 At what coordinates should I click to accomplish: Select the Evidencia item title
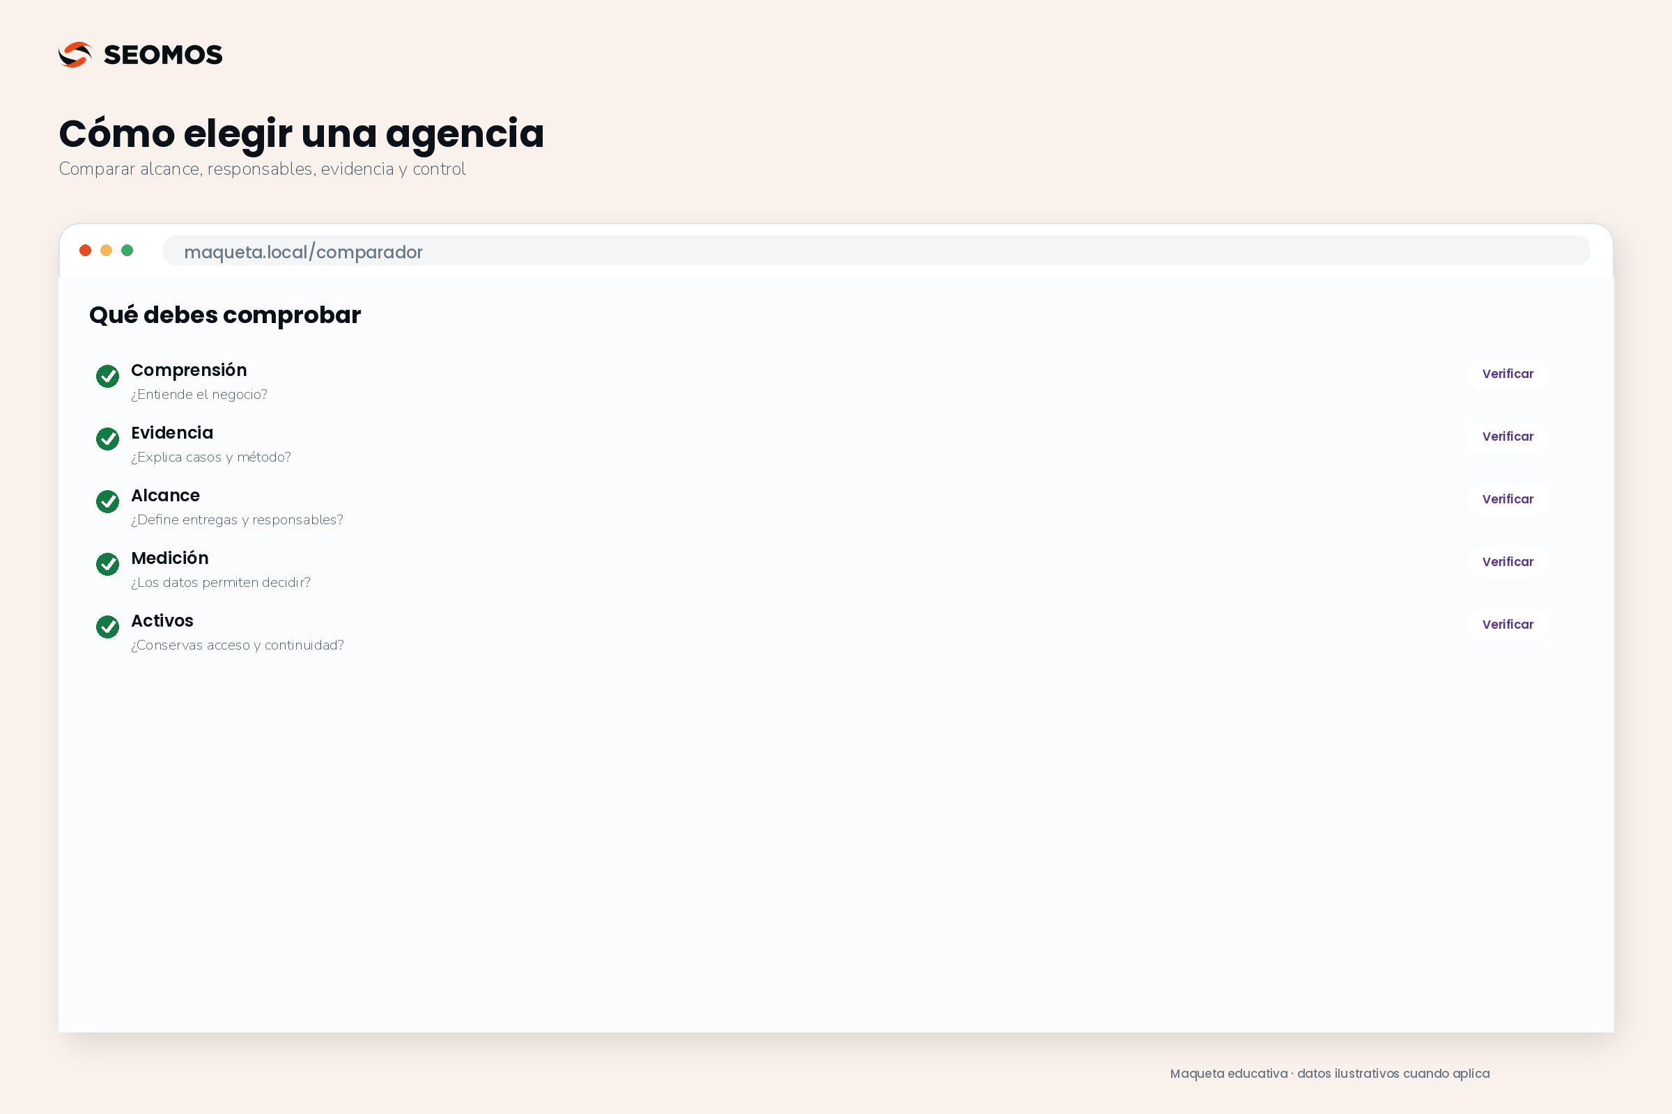tap(172, 432)
